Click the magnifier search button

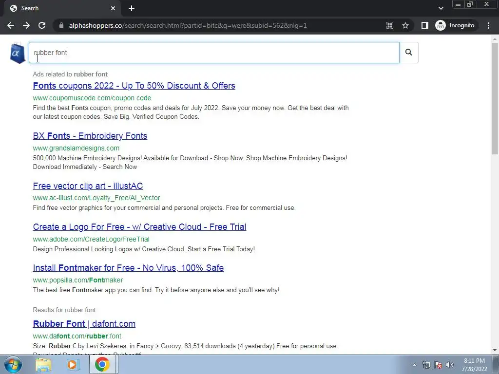(x=409, y=53)
